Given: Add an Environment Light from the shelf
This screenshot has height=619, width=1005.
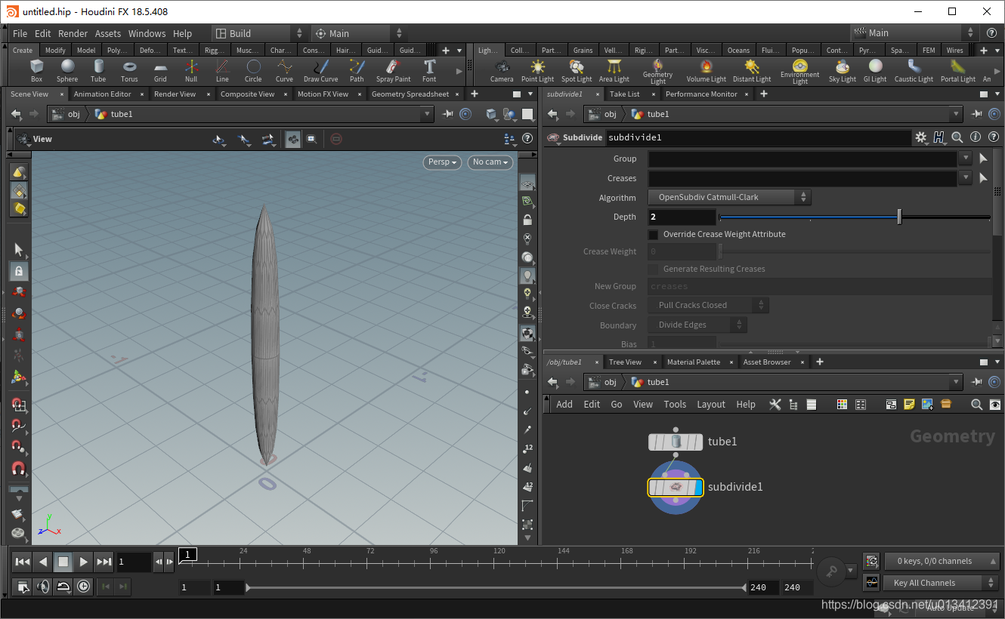Looking at the screenshot, I should pyautogui.click(x=799, y=71).
